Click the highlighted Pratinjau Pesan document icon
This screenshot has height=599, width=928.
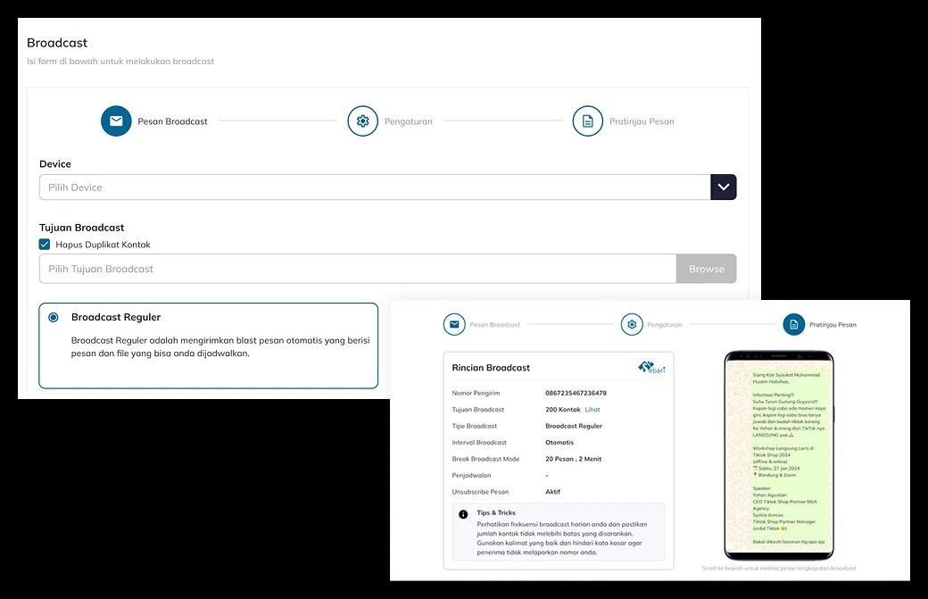[x=793, y=325]
